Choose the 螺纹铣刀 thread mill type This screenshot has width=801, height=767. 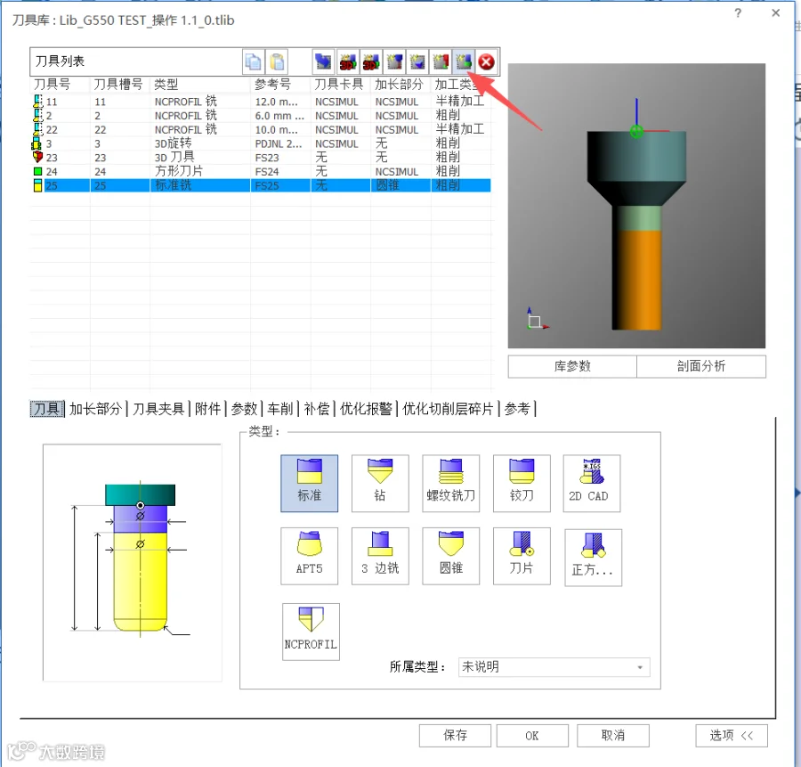pos(450,483)
